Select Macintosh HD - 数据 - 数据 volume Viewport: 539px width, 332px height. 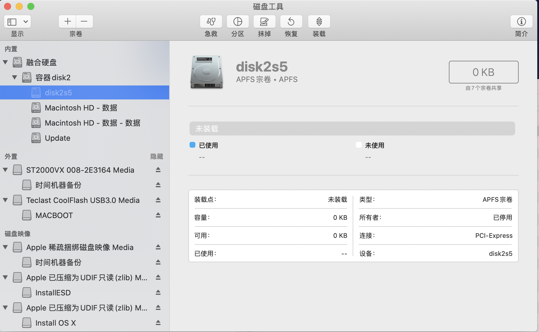tap(92, 123)
